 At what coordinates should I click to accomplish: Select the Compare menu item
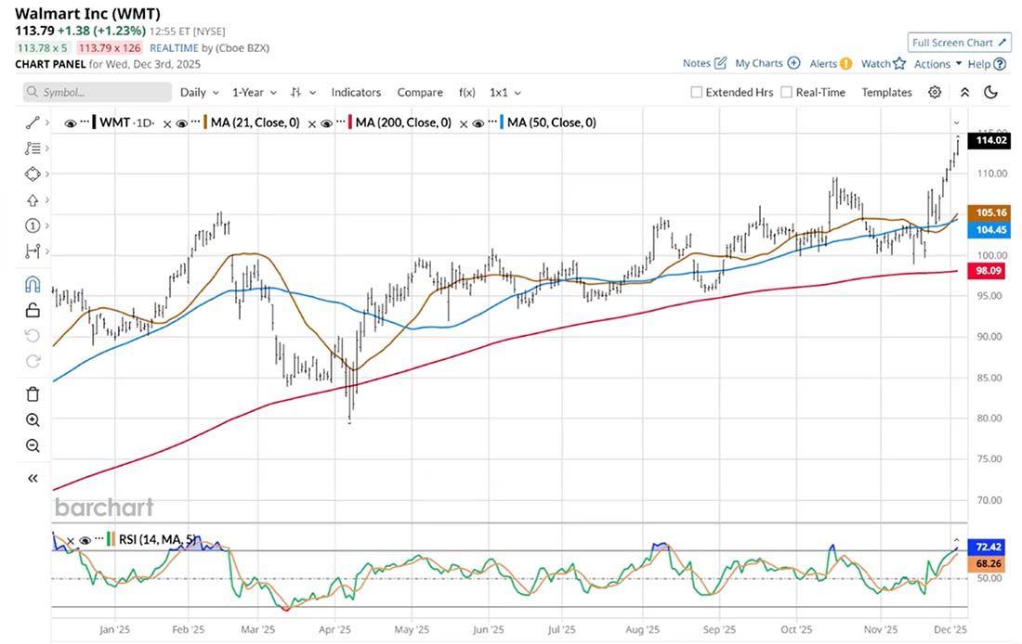(x=419, y=92)
